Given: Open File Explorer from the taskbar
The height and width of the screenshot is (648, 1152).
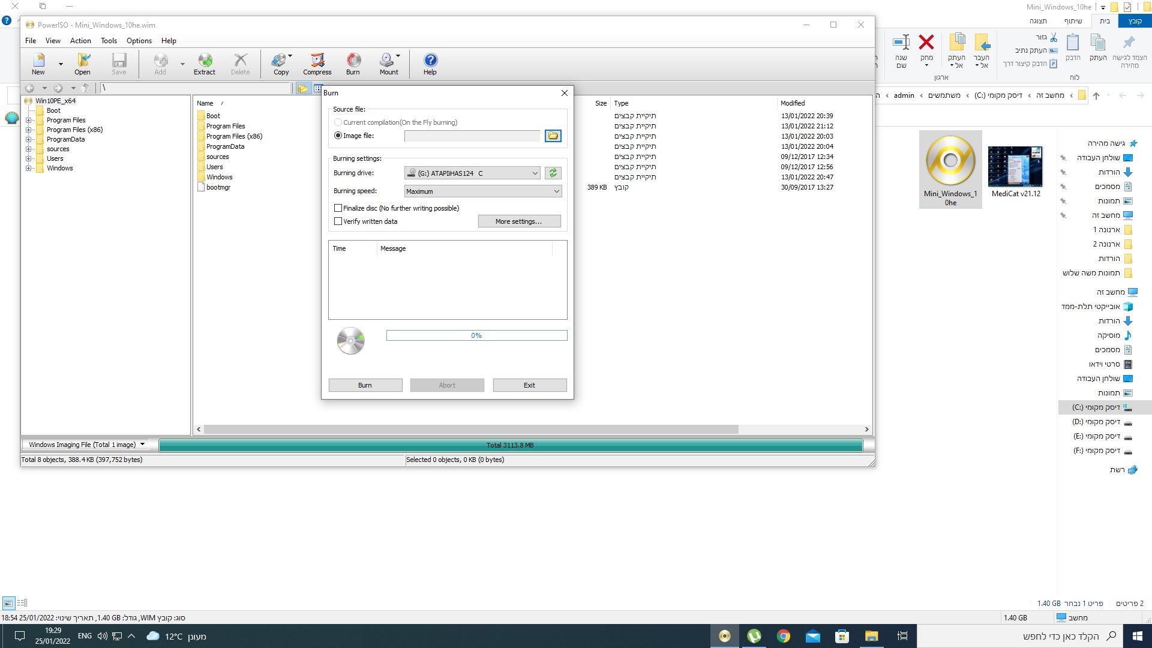Looking at the screenshot, I should [x=871, y=636].
